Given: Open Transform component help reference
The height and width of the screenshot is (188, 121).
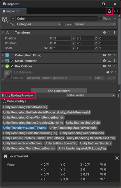Looking at the screenshot, I should tap(104, 33).
